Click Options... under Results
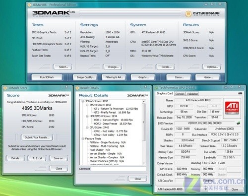Image resolution: width=248 pixels, height=196 pixels. pos(212,67)
